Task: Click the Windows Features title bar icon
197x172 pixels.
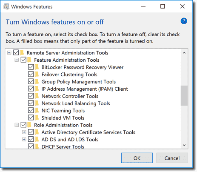Action: 6,6
